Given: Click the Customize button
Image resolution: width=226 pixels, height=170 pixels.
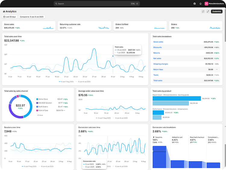Looking at the screenshot, I should [217, 11].
